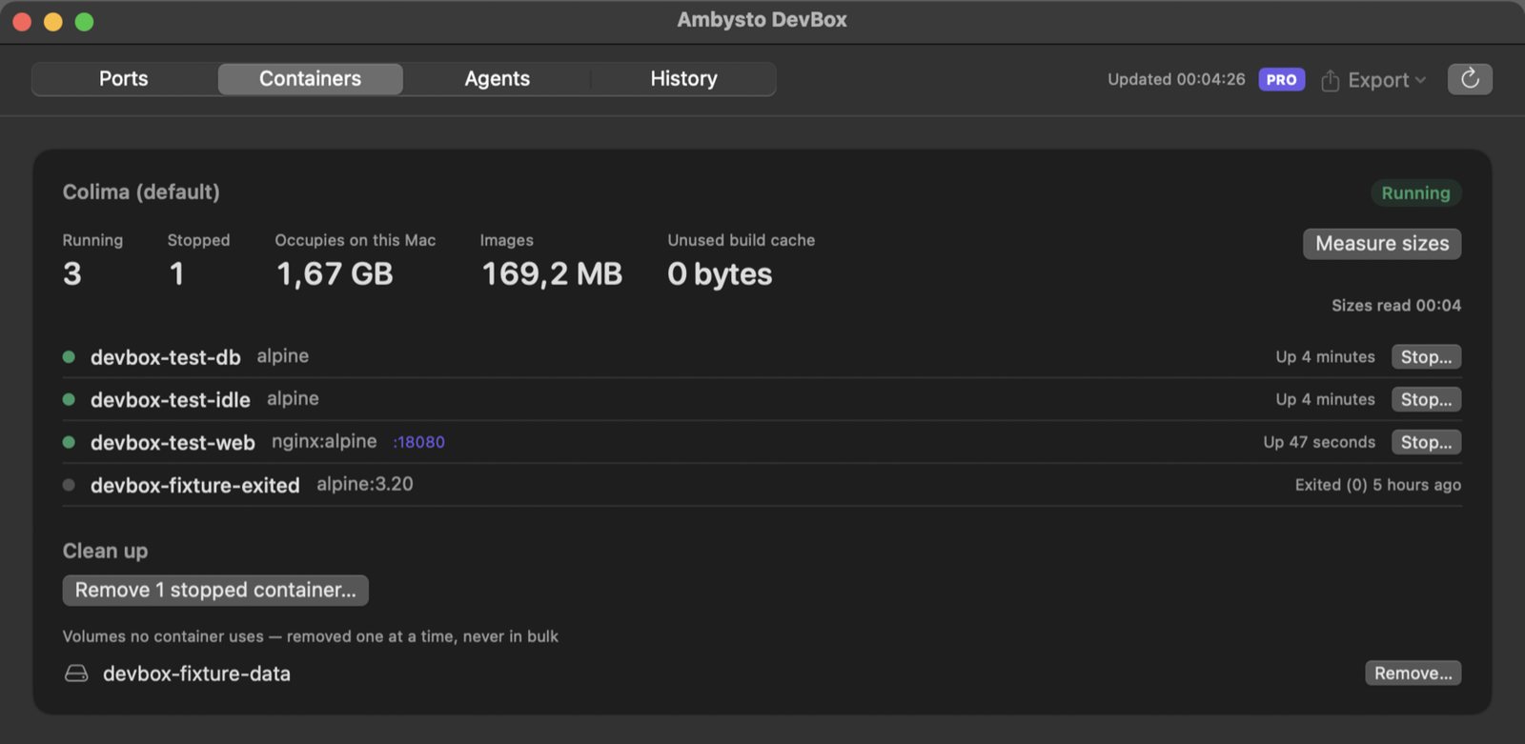Click the nginx:alpine image label
The width and height of the screenshot is (1525, 744).
click(x=324, y=442)
